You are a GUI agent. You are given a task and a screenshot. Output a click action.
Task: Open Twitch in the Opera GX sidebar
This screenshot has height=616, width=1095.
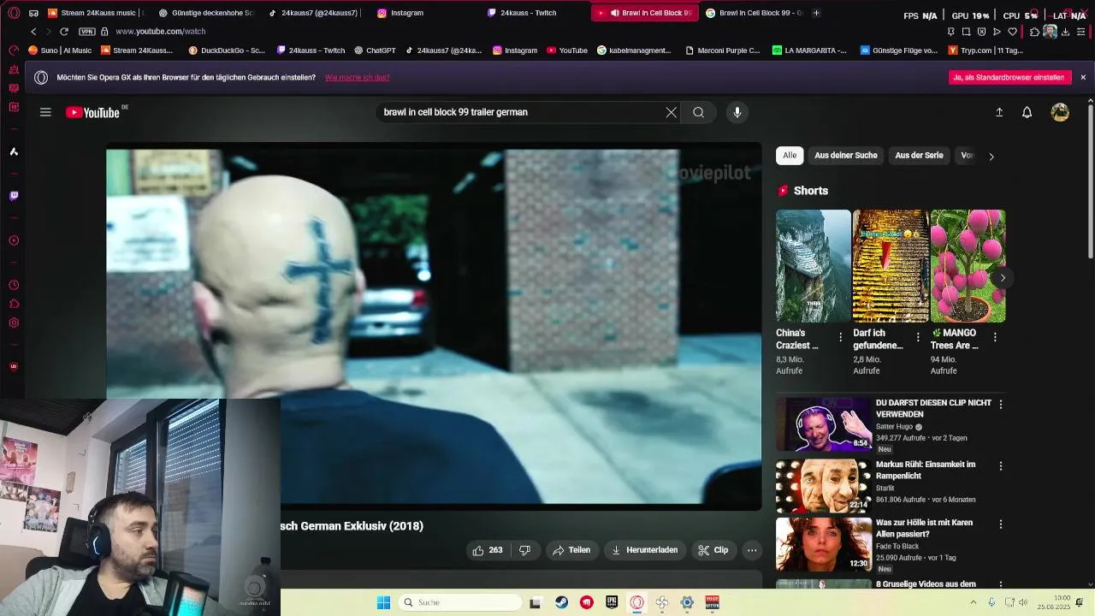[x=14, y=196]
